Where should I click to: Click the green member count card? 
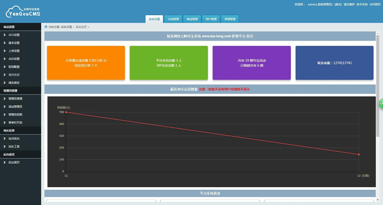point(169,63)
